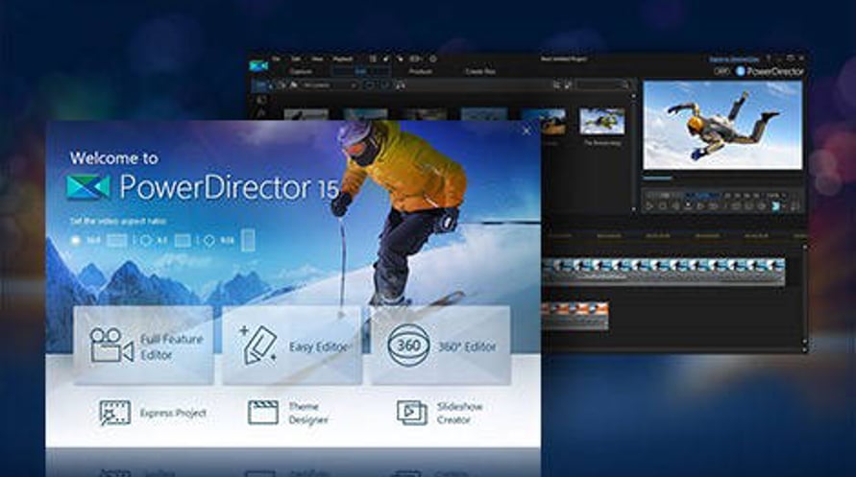Switch to the Produce tab
Screen dimensions: 856x477
(421, 71)
